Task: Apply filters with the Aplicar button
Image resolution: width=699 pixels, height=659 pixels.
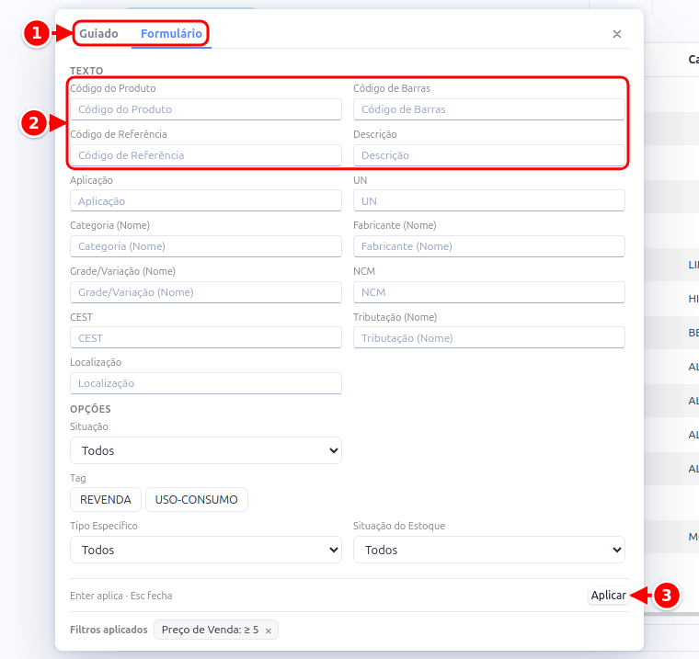Action: pyautogui.click(x=609, y=596)
